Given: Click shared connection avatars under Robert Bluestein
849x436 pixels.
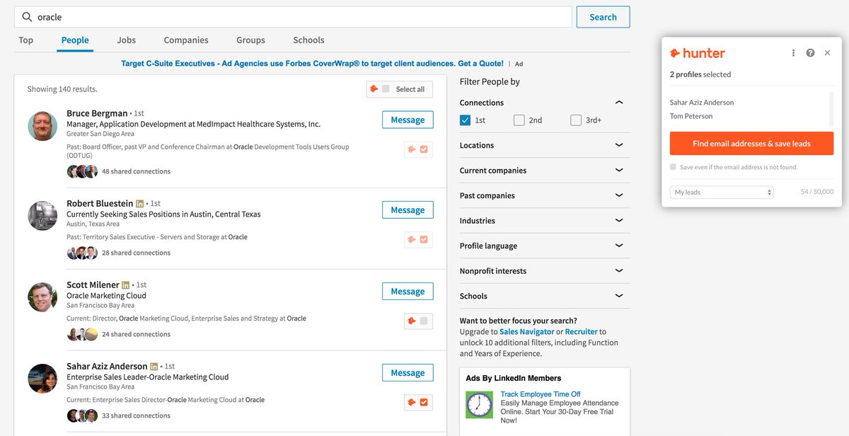Looking at the screenshot, I should click(82, 253).
